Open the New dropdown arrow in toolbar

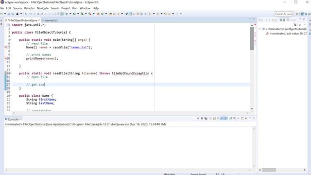[x=5, y=14]
